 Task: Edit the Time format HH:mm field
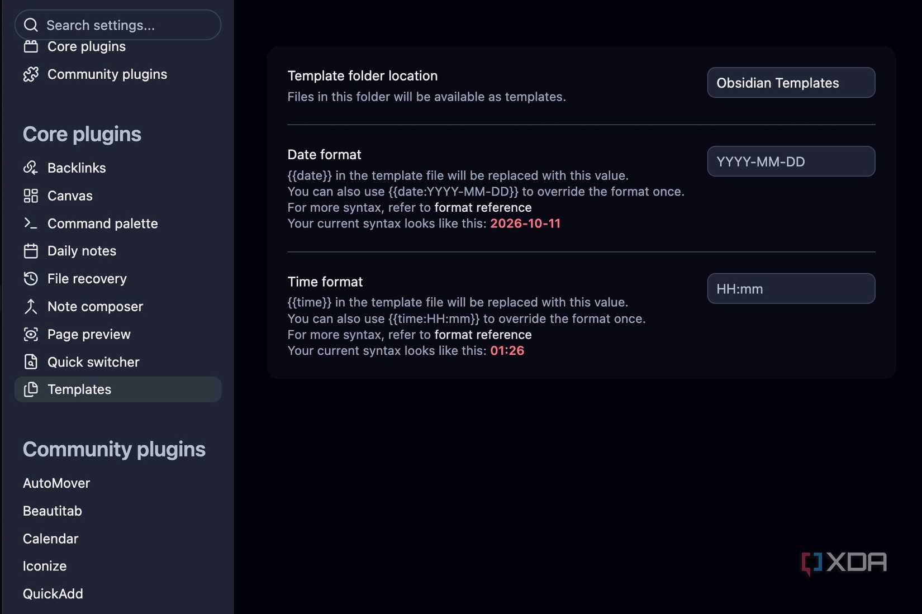coord(791,289)
